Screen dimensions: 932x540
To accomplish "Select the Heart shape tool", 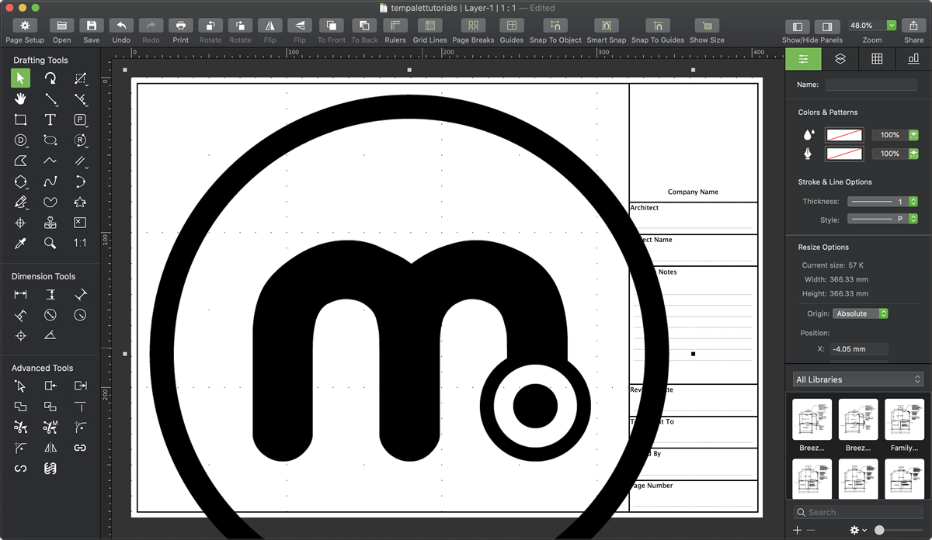I will point(50,202).
